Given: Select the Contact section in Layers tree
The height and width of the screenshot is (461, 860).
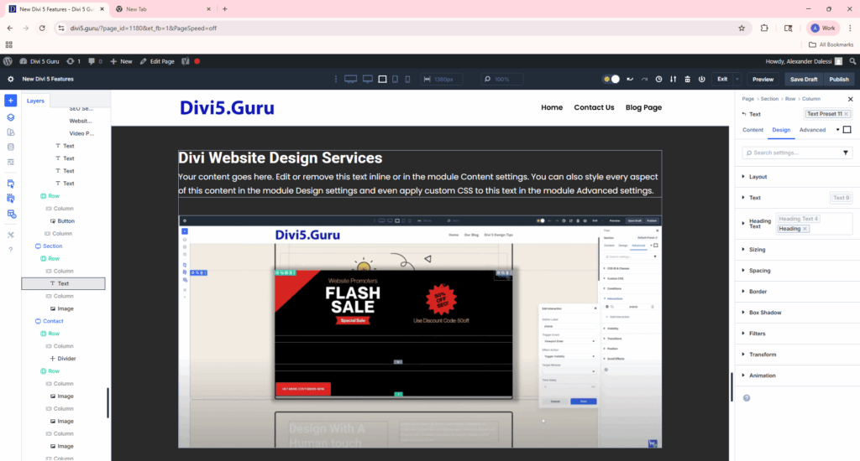Looking at the screenshot, I should [53, 321].
